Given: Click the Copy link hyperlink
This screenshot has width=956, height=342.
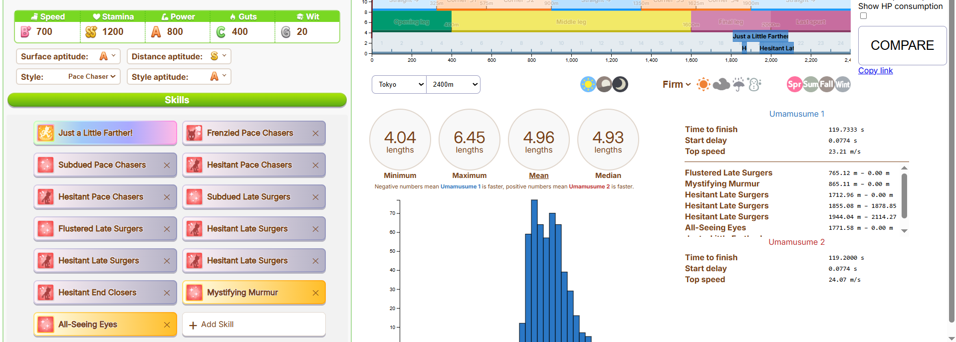Looking at the screenshot, I should pos(875,70).
